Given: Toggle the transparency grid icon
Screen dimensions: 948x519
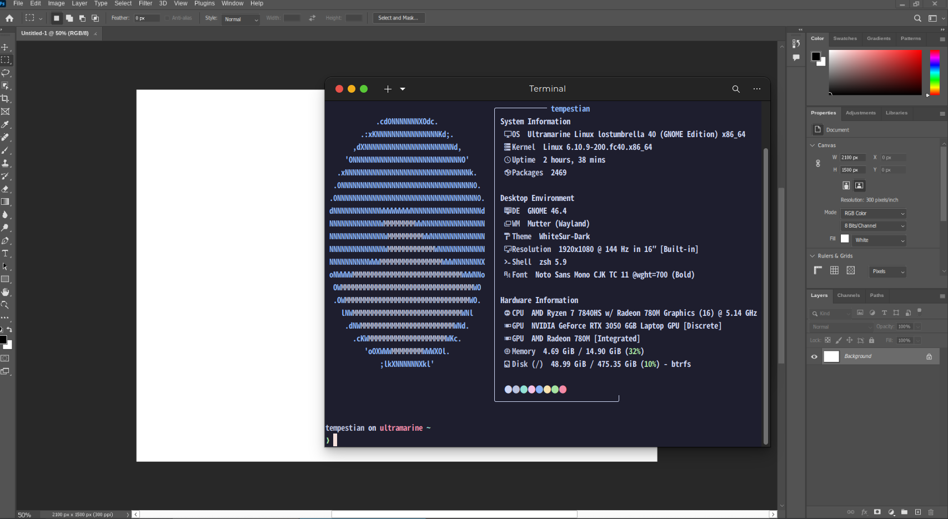Looking at the screenshot, I should (851, 270).
